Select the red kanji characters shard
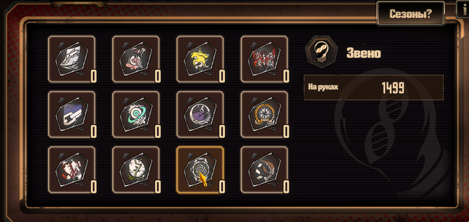 click(x=264, y=59)
